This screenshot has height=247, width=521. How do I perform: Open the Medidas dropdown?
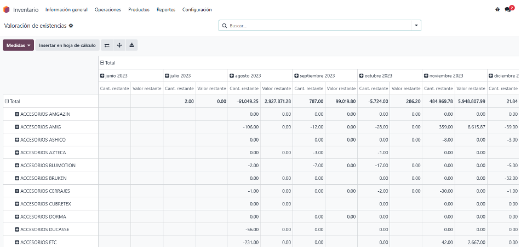point(18,45)
